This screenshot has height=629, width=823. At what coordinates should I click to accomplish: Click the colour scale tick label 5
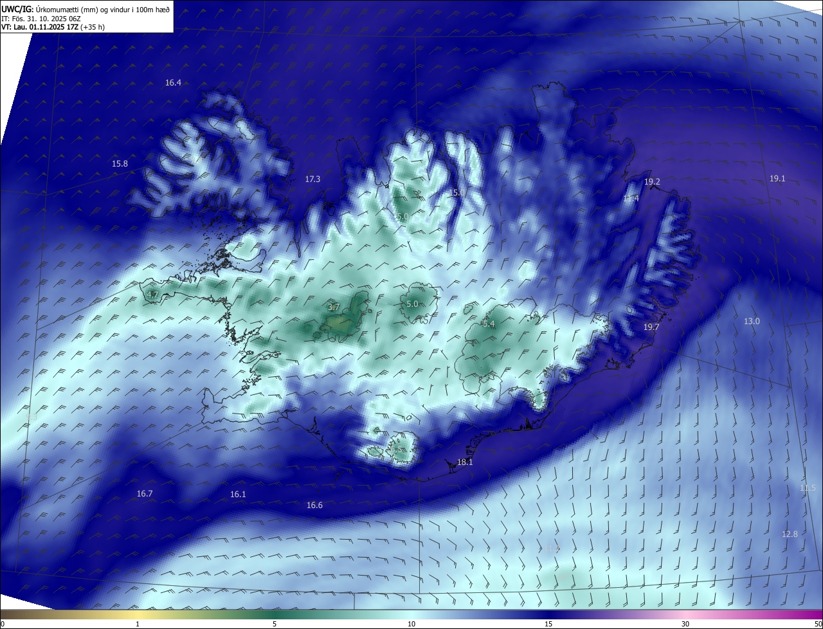click(275, 624)
